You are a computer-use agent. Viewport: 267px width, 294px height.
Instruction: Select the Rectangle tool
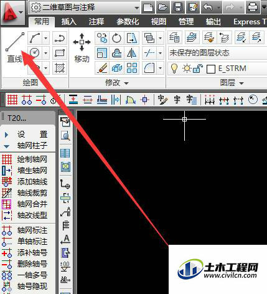coord(60,53)
